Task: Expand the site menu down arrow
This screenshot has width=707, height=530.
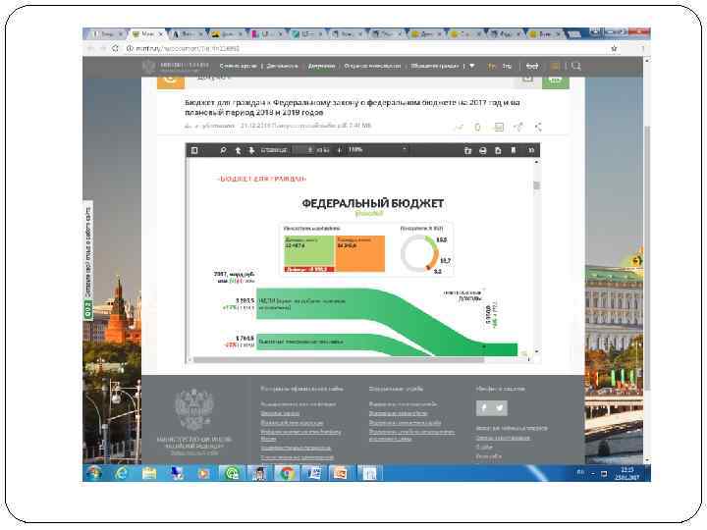Action: click(472, 67)
